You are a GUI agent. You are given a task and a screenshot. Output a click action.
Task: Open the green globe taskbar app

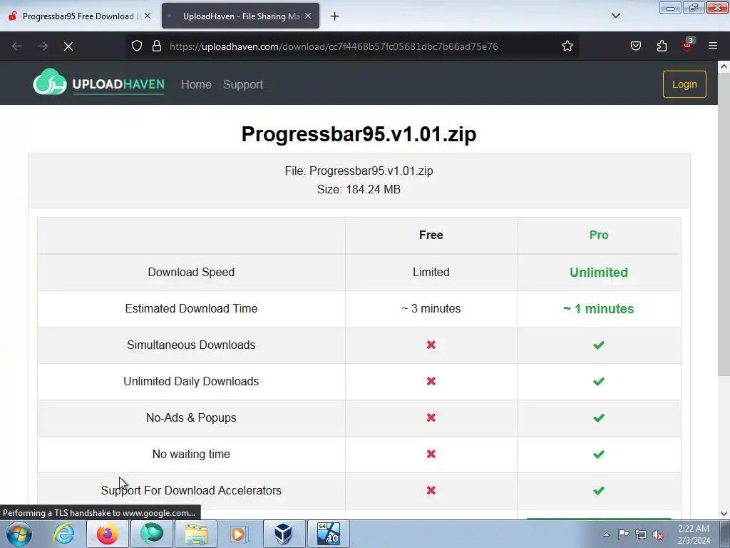152,534
